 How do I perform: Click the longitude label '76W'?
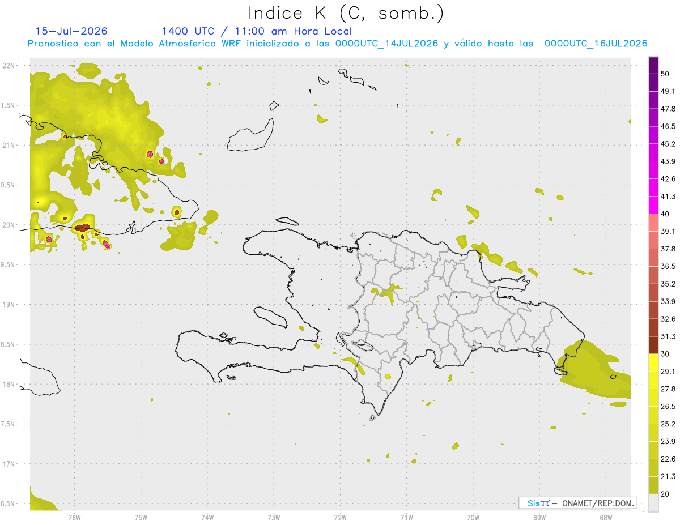pos(74,517)
